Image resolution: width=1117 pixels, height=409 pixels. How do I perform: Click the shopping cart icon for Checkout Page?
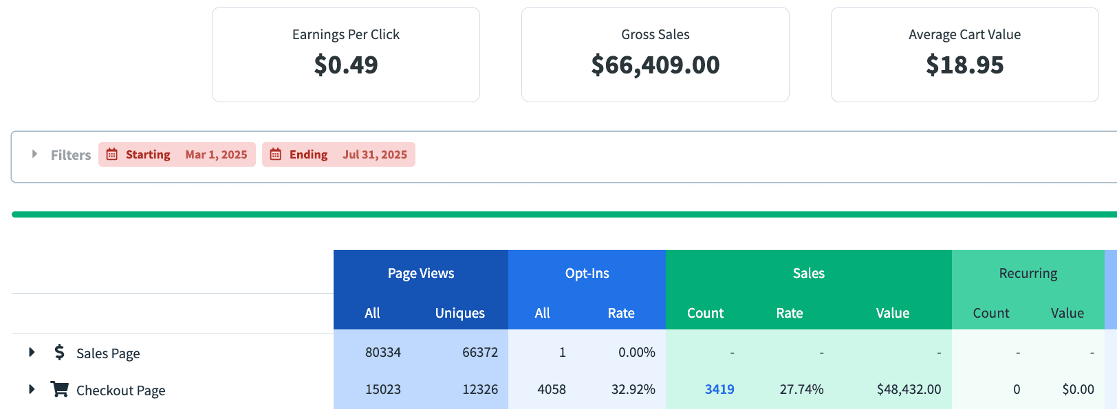coord(60,390)
